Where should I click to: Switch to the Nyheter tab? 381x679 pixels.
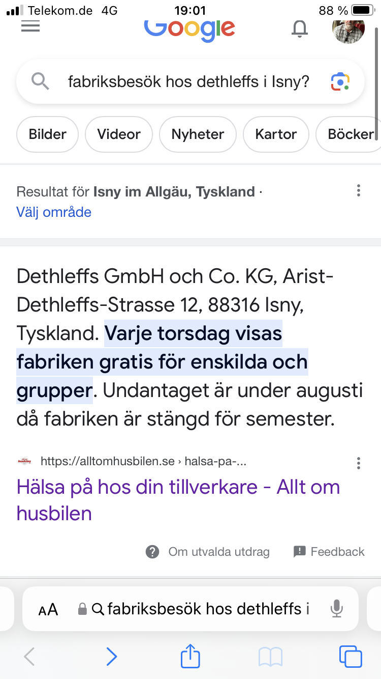click(x=198, y=134)
